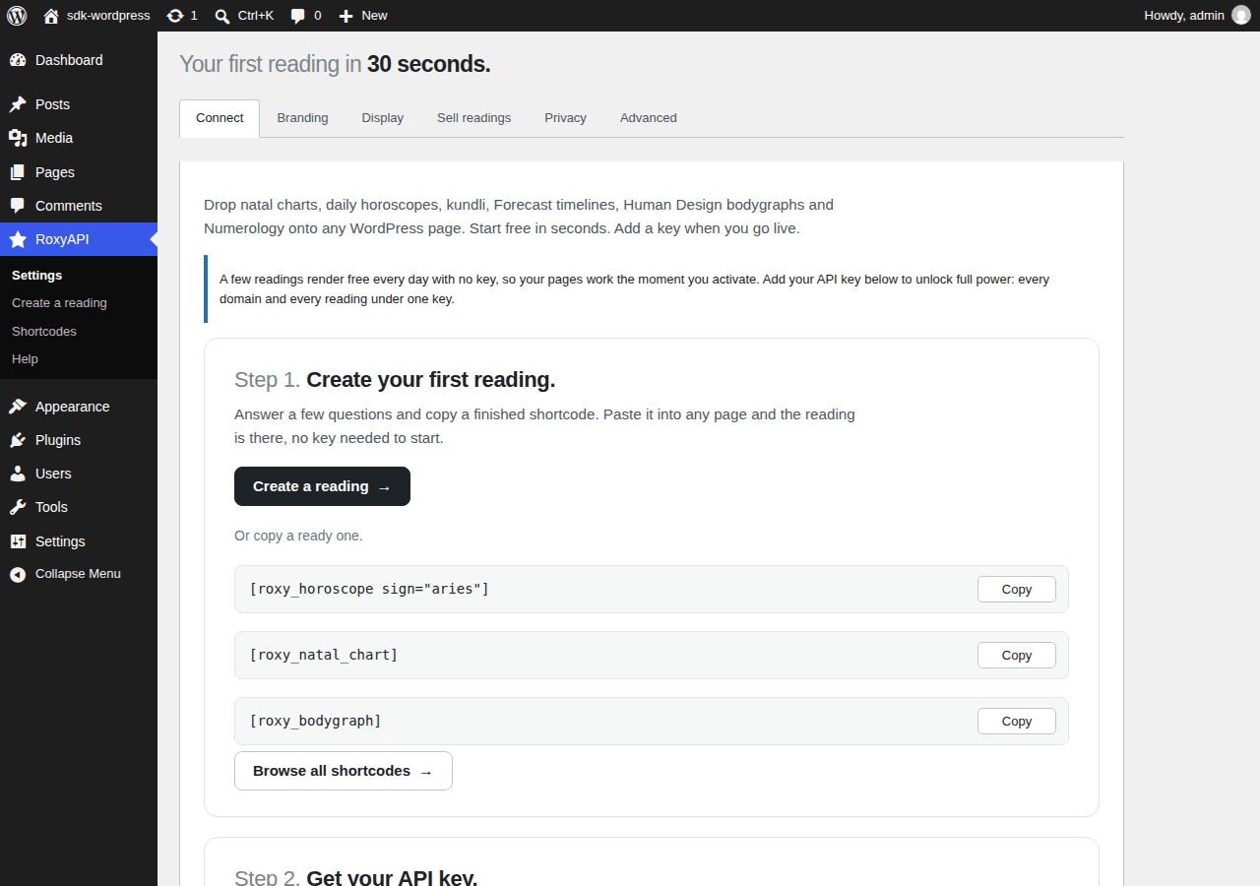
Task: Open the Ctrl+K search icon
Action: pos(222,16)
